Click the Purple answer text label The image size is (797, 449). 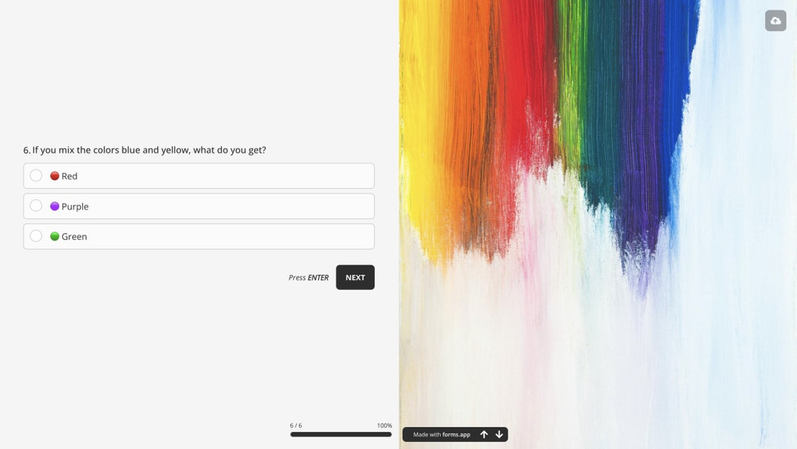point(75,207)
